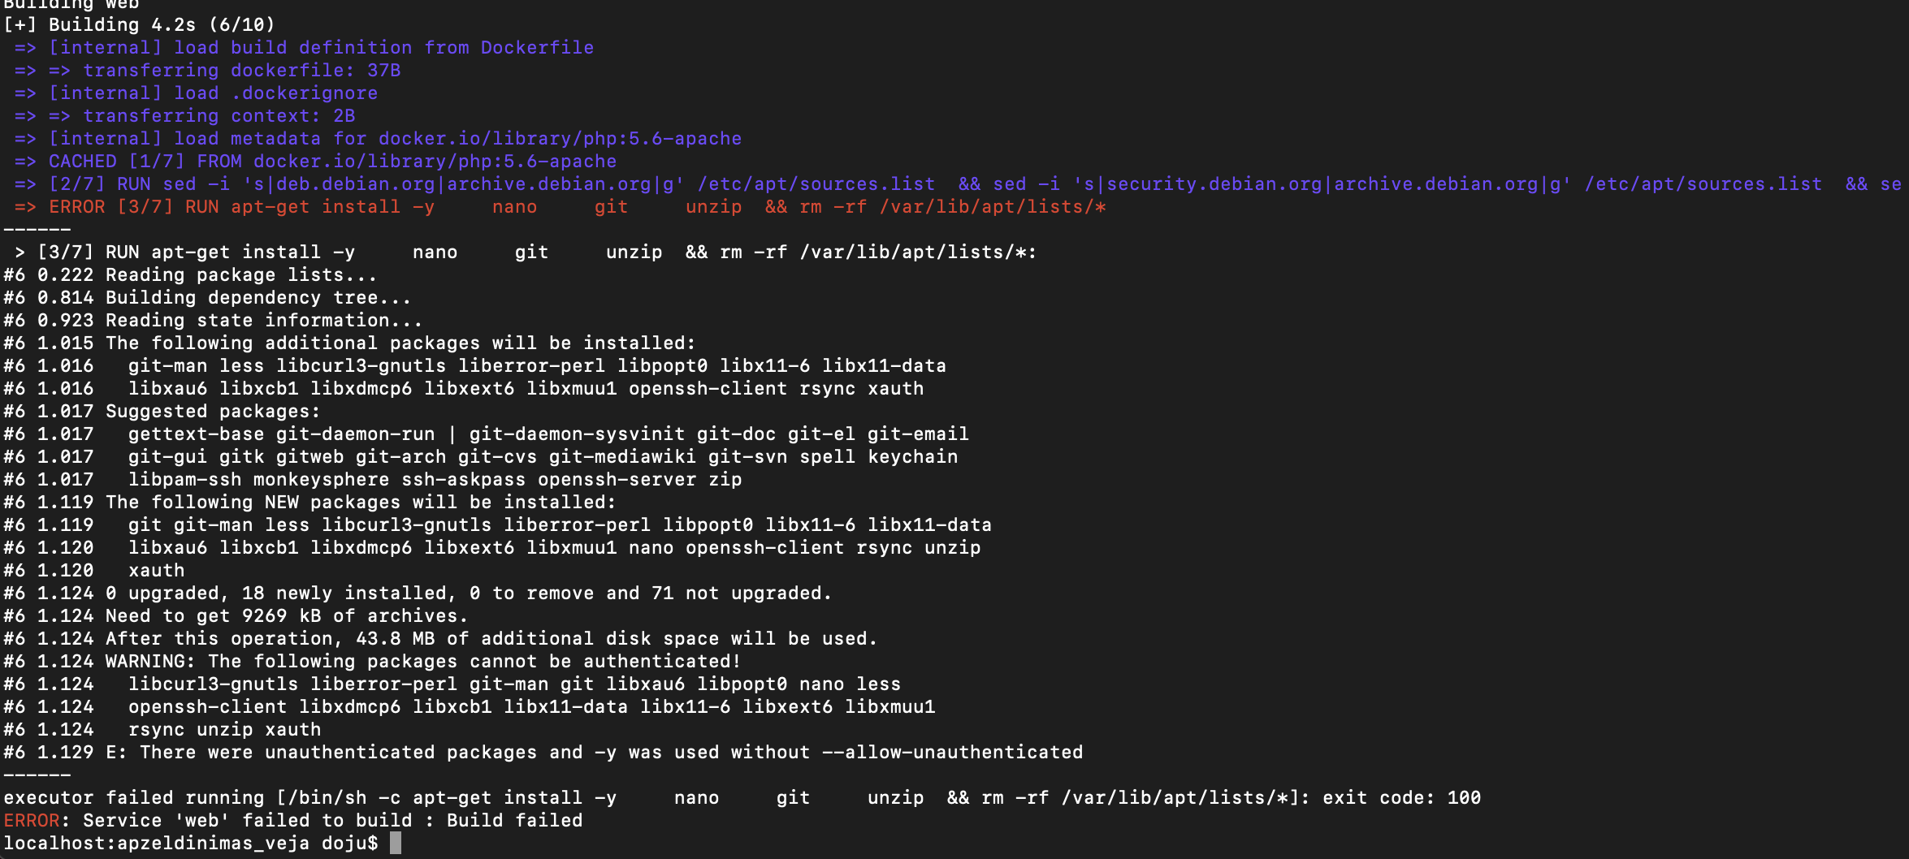Click the "Suggested packages:" line

213,411
